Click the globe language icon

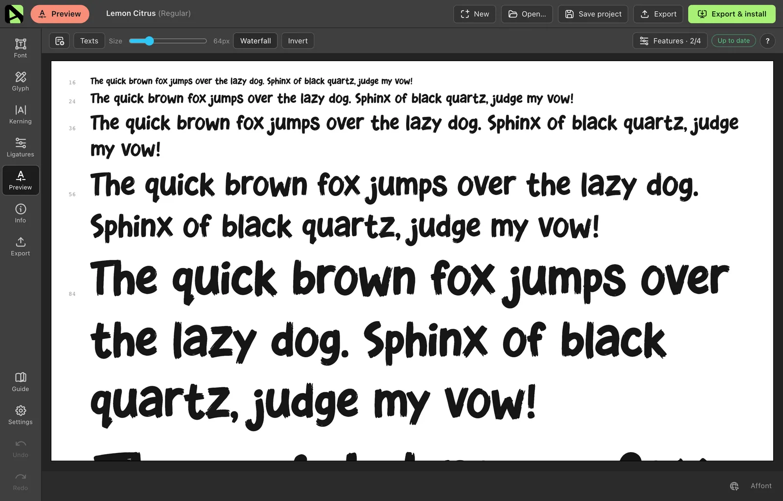click(x=734, y=486)
